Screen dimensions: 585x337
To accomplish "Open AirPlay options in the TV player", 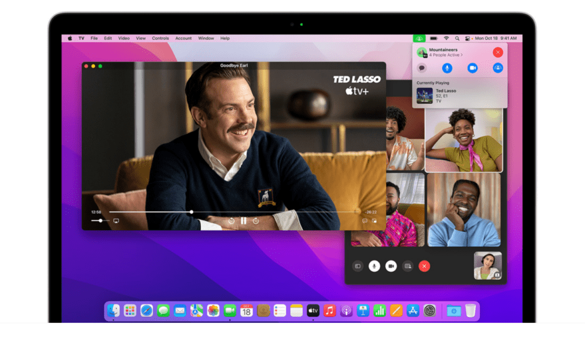I will (x=116, y=221).
